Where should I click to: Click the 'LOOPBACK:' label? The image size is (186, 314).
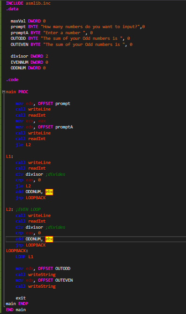tap(17, 251)
